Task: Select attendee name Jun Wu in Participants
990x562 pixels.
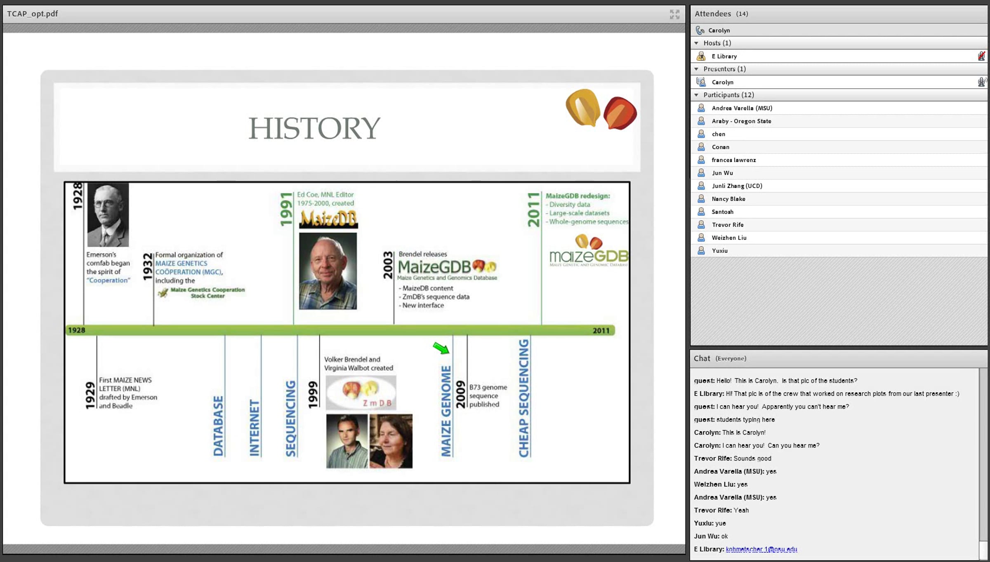Action: pos(722,173)
